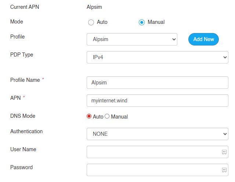
Task: Click the Password label text
Action: (x=21, y=167)
